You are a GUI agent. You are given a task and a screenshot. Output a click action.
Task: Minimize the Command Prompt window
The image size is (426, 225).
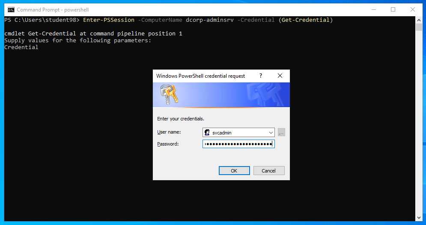(x=373, y=9)
